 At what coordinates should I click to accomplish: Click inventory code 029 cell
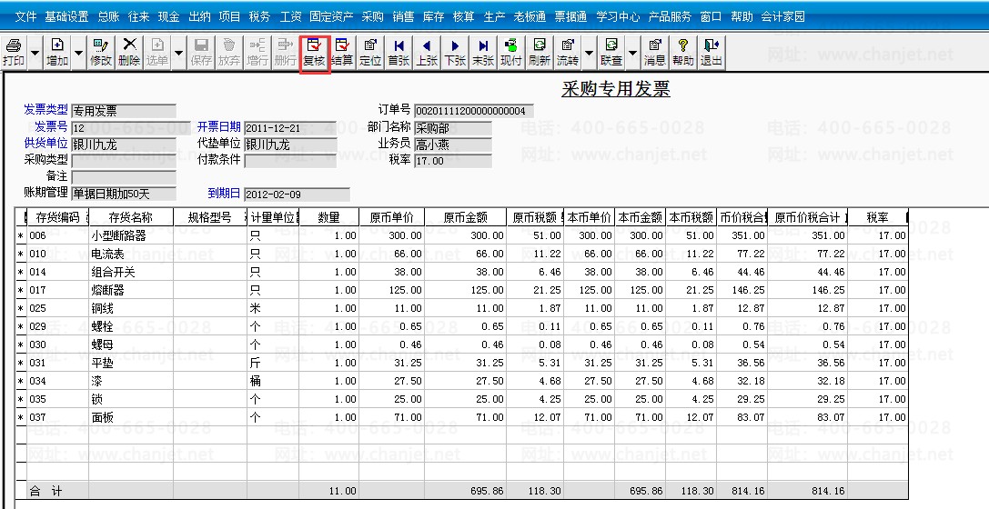[x=57, y=326]
